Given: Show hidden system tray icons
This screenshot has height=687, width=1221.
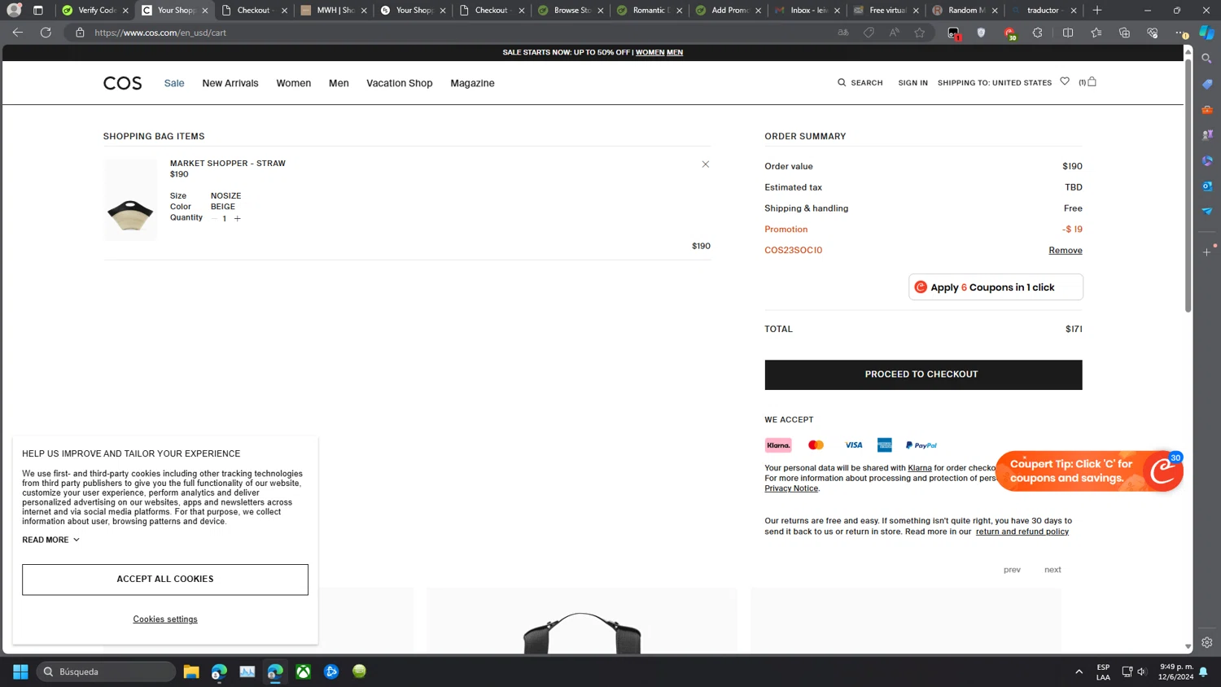Looking at the screenshot, I should tap(1079, 672).
